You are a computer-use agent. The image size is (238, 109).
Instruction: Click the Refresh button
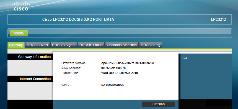(159, 104)
